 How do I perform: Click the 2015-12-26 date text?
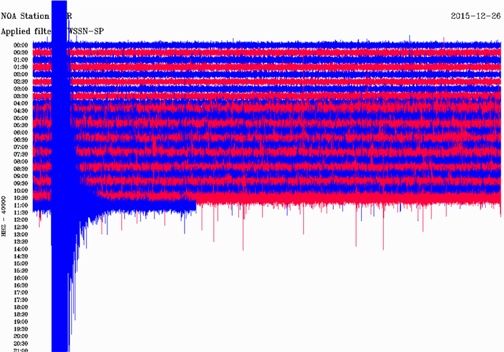476,15
